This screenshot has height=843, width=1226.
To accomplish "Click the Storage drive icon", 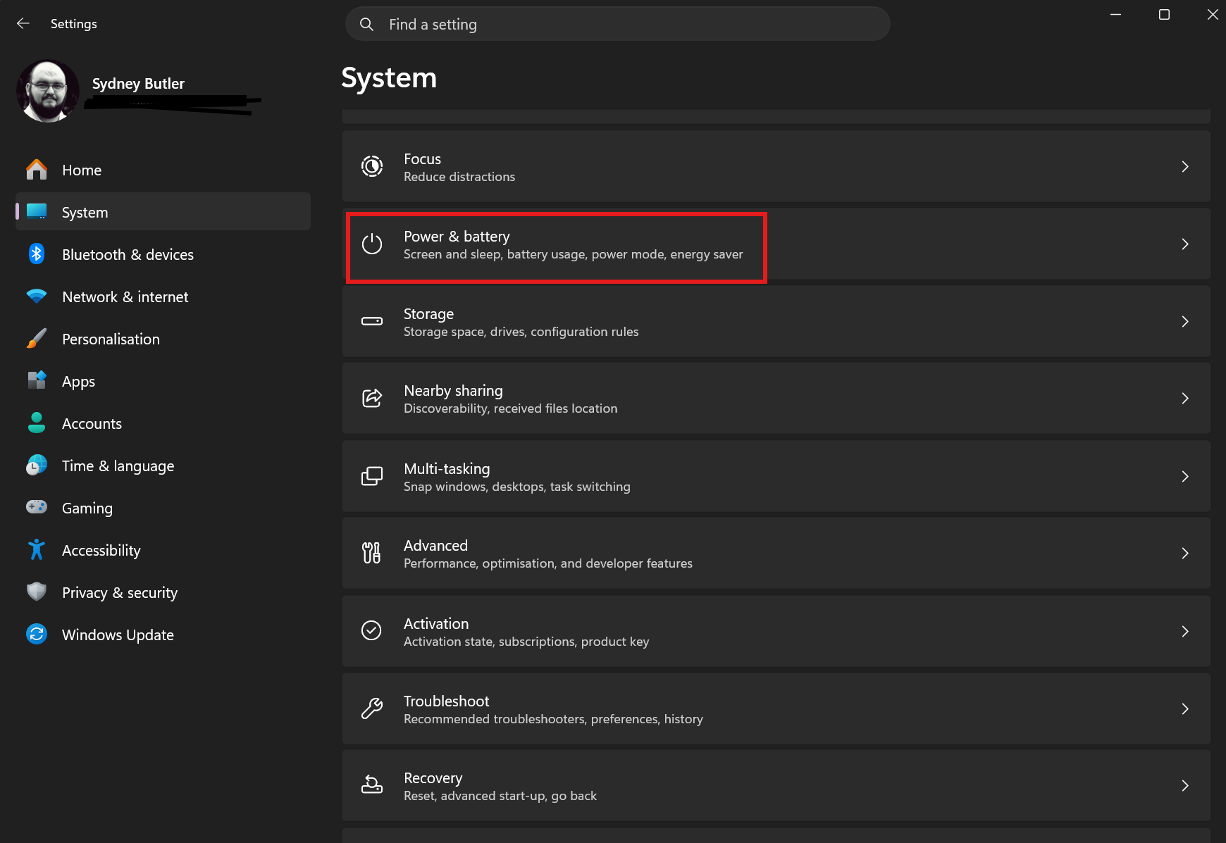I will pos(372,321).
